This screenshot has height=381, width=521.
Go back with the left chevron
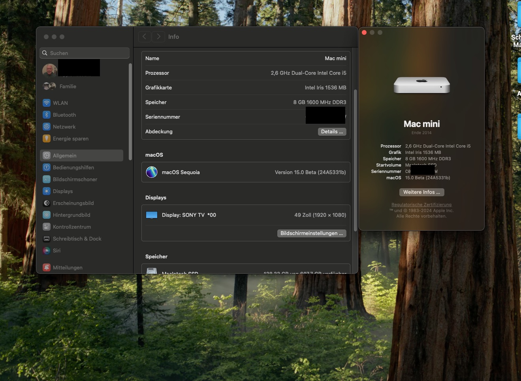click(x=145, y=37)
